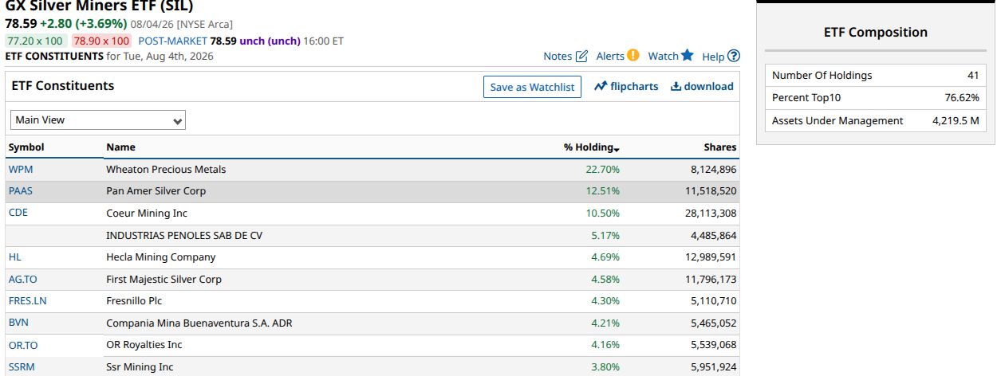The width and height of the screenshot is (1001, 376).
Task: Open the Help question mark icon
Action: (x=734, y=56)
